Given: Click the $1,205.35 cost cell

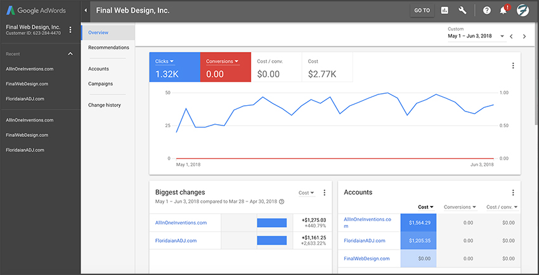Looking at the screenshot, I should click(x=419, y=240).
